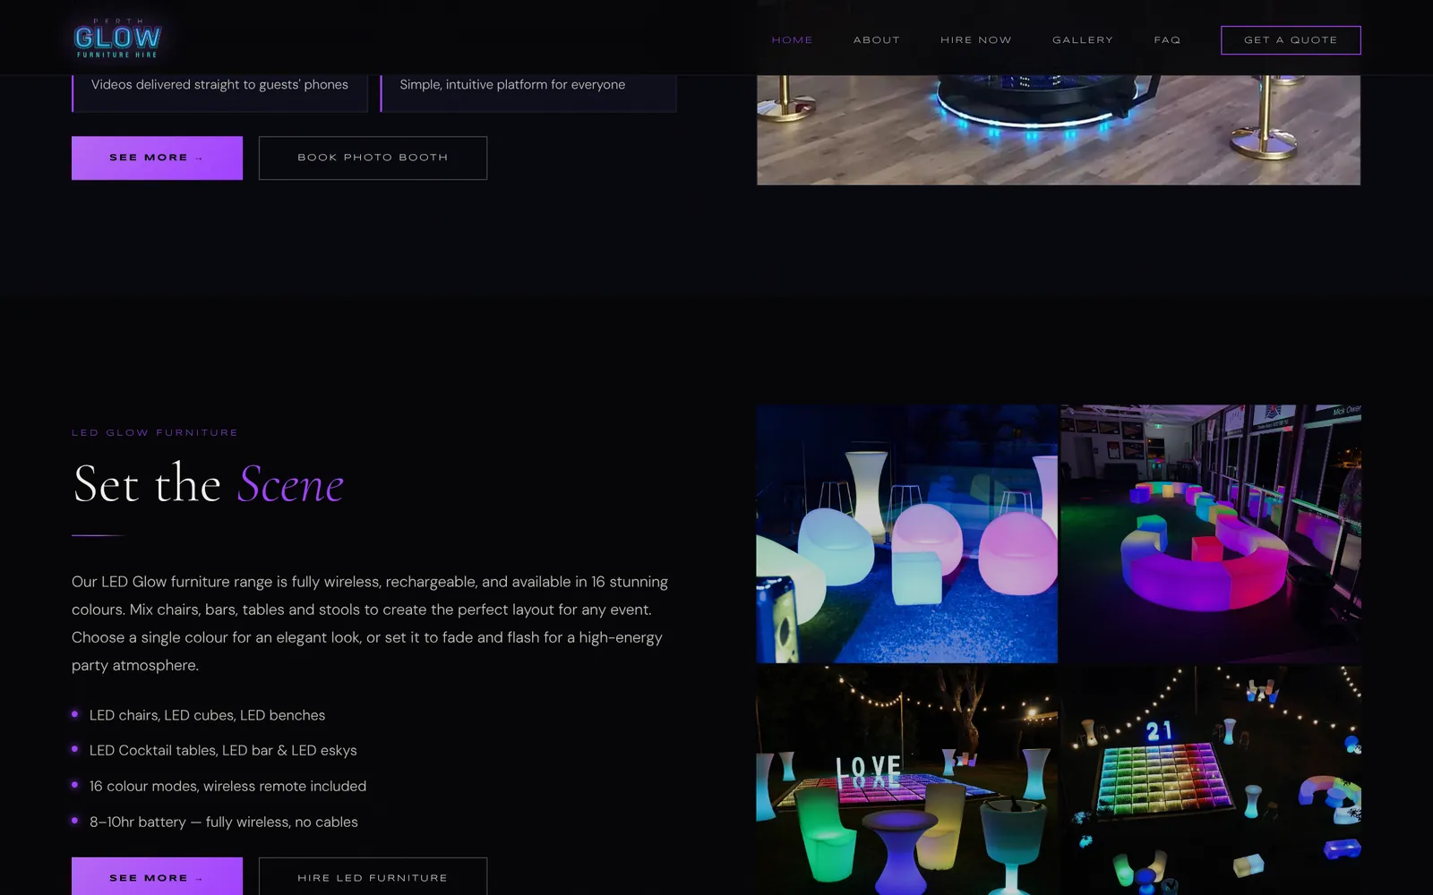
Task: Click the Get a Quote button
Action: [x=1291, y=40]
